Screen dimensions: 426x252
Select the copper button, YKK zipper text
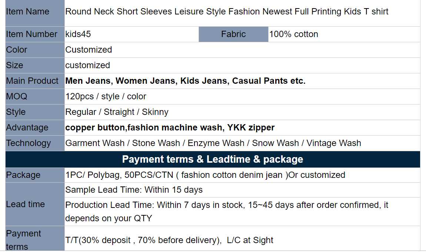[x=170, y=127]
